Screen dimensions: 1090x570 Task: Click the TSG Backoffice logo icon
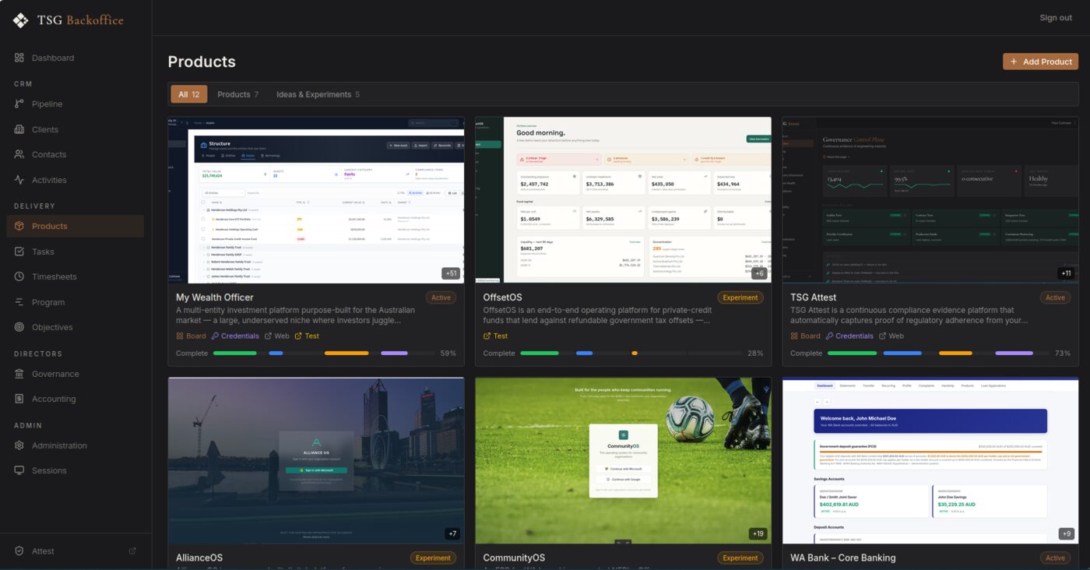(x=21, y=20)
